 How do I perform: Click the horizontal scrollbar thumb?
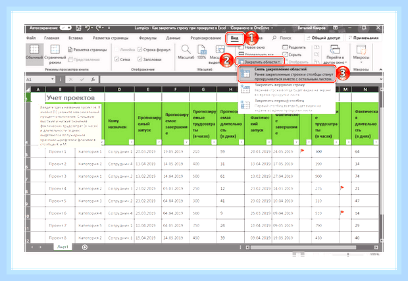click(x=303, y=247)
